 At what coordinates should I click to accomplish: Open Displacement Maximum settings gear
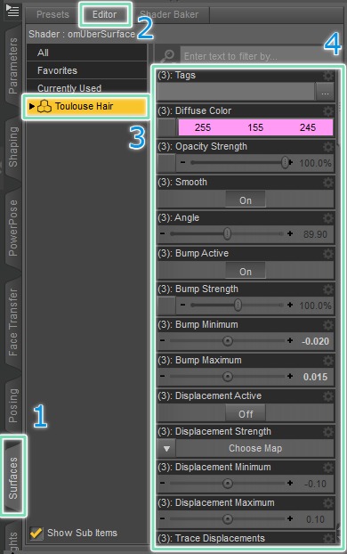(x=328, y=503)
